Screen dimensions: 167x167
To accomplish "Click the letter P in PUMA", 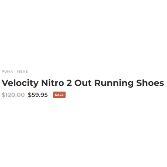I will [3, 72].
